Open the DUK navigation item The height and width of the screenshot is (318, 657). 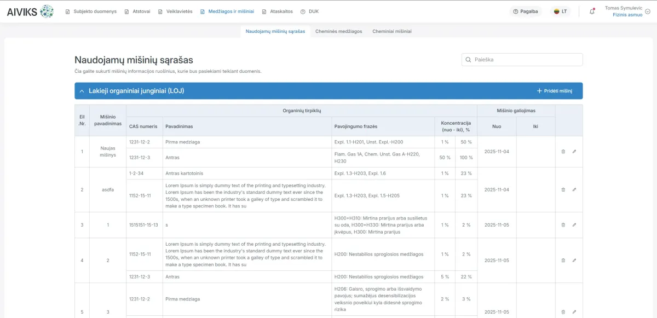(x=309, y=11)
